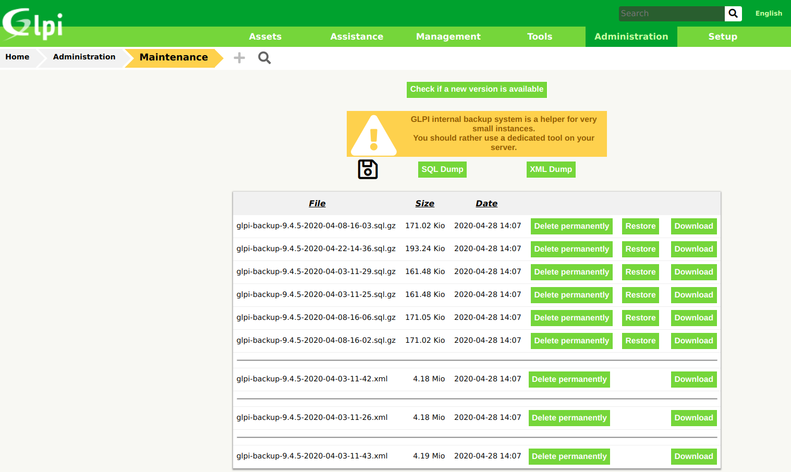Screen dimensions: 791x472
Task: Click the search icon in the breadcrumb bar
Action: point(264,58)
